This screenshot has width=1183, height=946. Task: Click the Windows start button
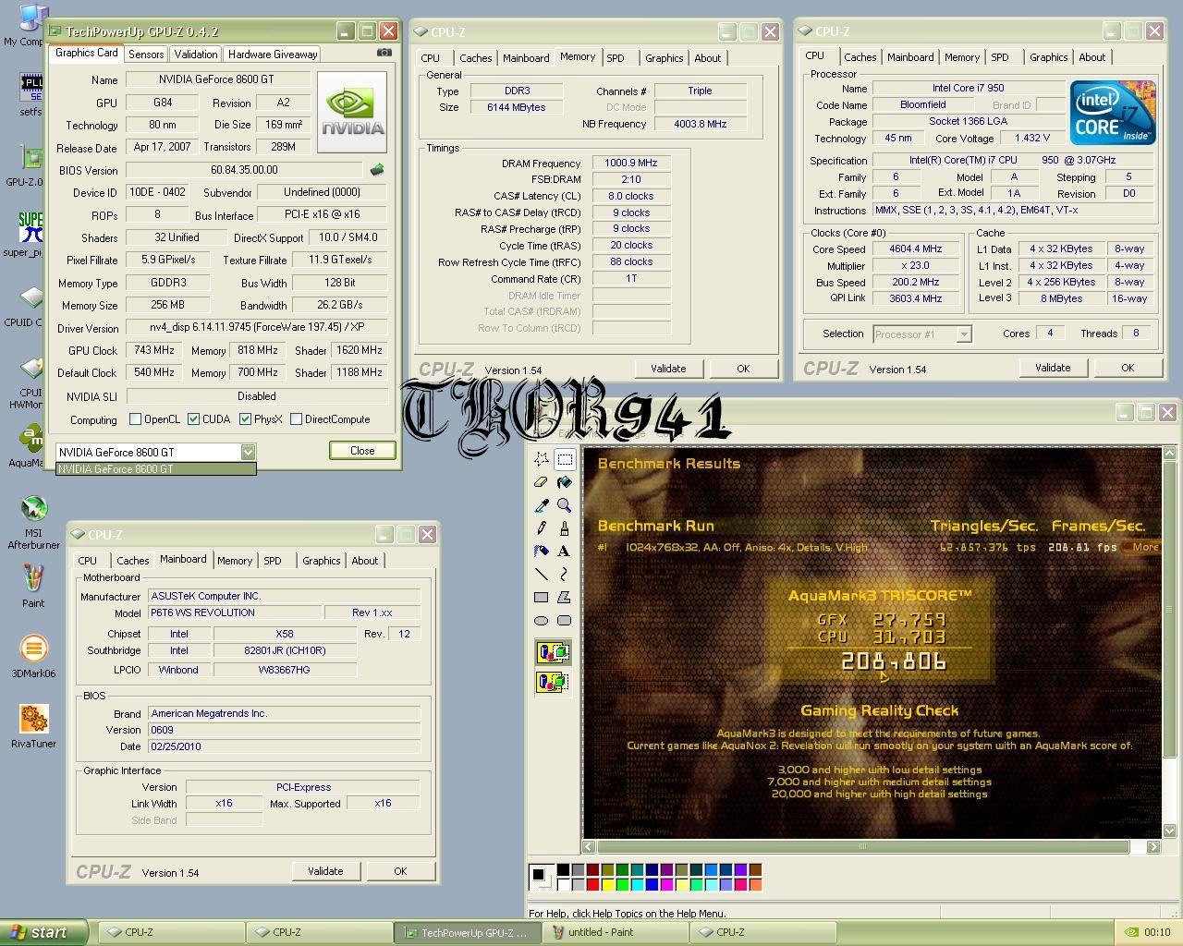(43, 932)
